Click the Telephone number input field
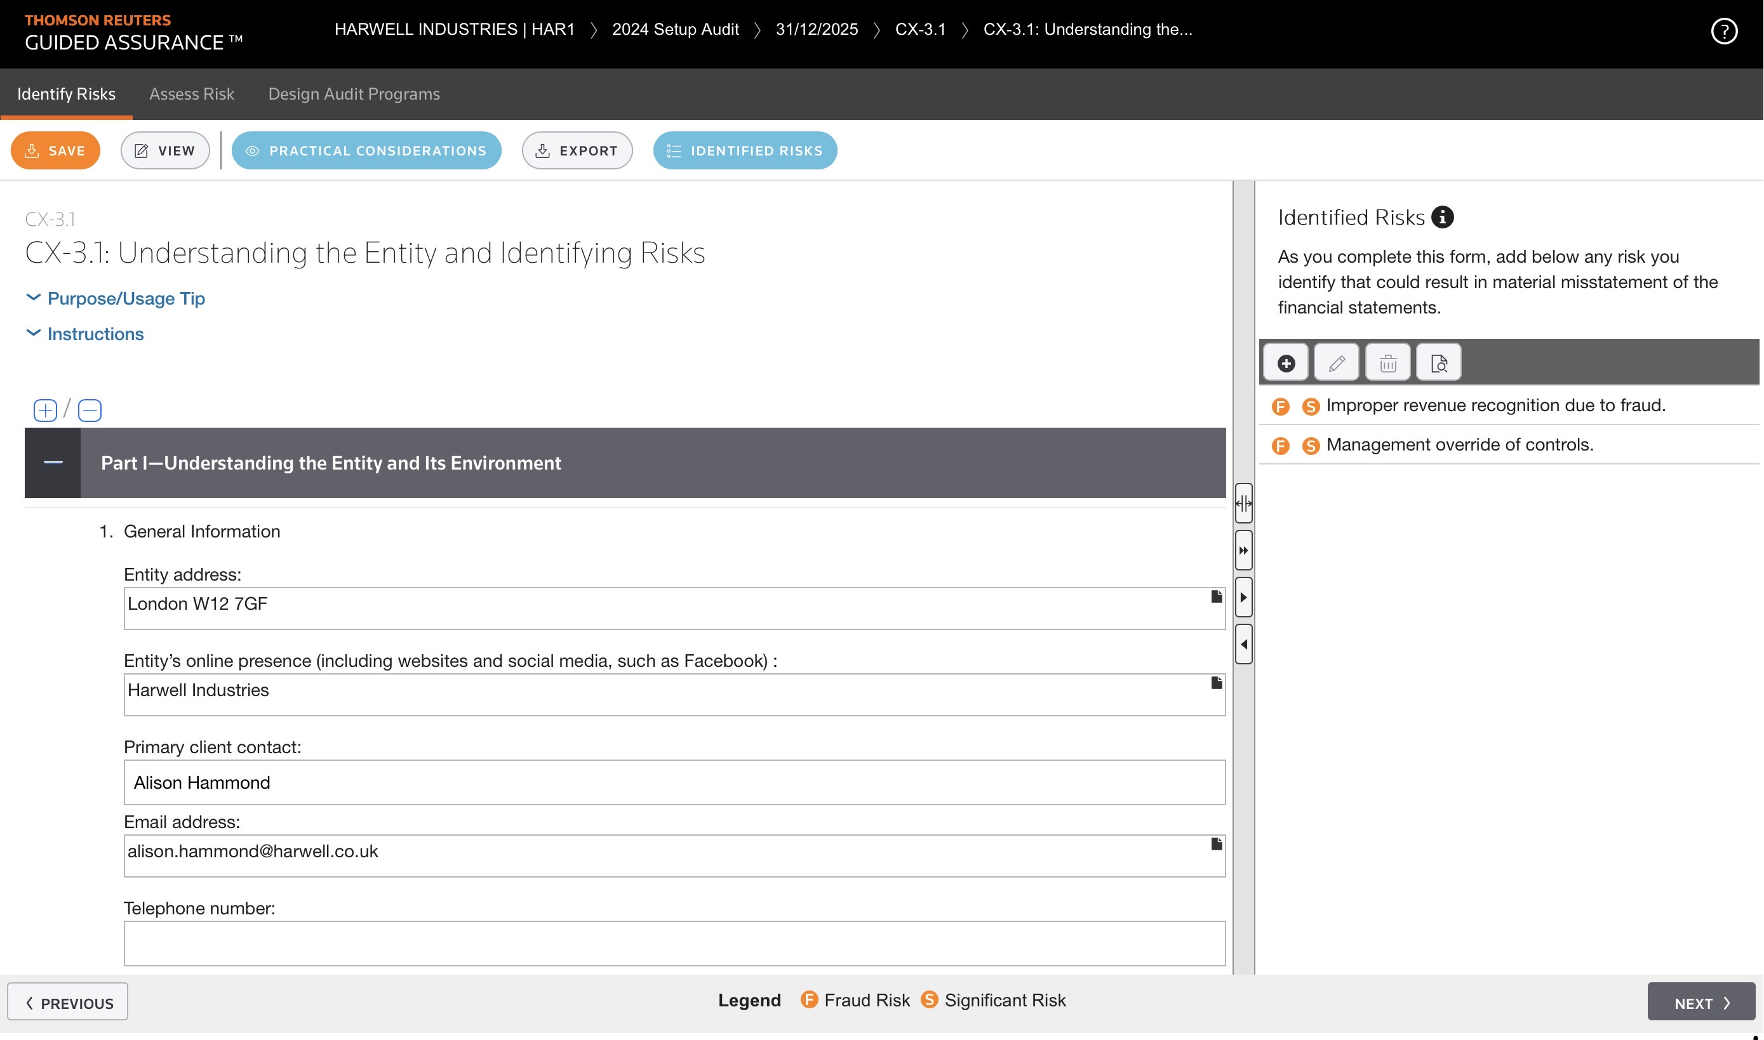 tap(674, 944)
